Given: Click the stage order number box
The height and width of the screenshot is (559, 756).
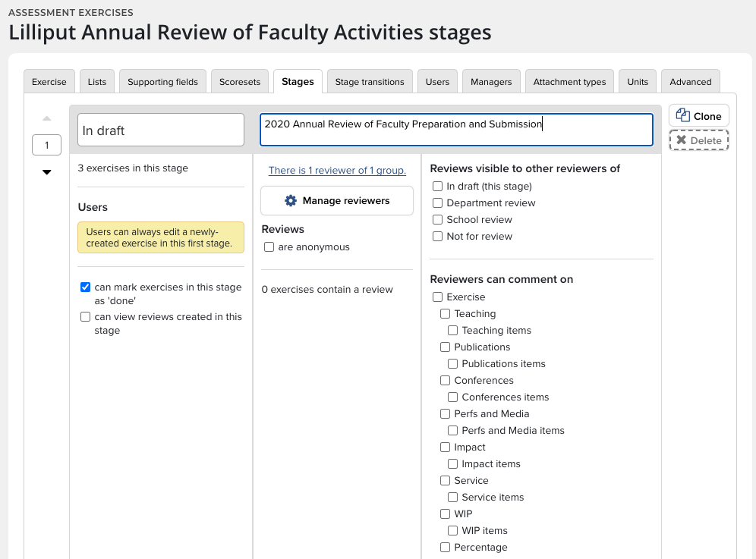Looking at the screenshot, I should point(47,145).
